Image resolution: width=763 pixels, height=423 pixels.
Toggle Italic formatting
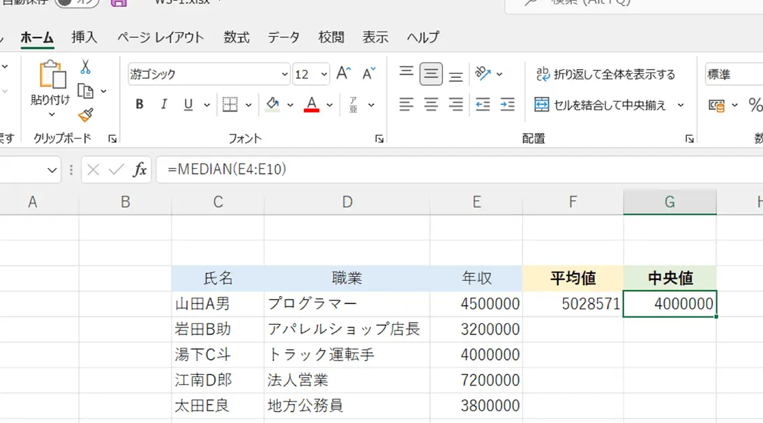click(x=164, y=105)
